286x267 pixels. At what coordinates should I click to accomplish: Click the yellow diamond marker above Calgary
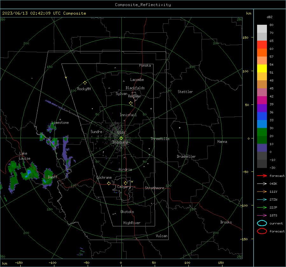(126, 183)
